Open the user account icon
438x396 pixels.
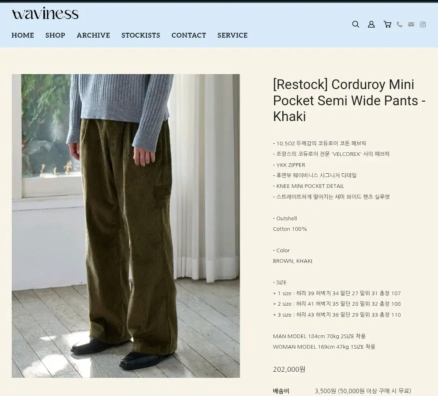(371, 24)
